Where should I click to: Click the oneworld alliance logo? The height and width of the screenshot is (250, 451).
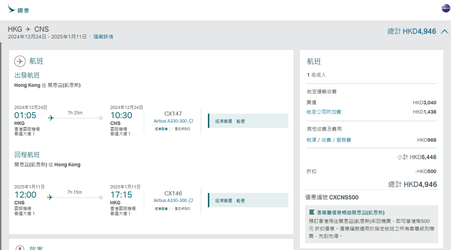(446, 9)
